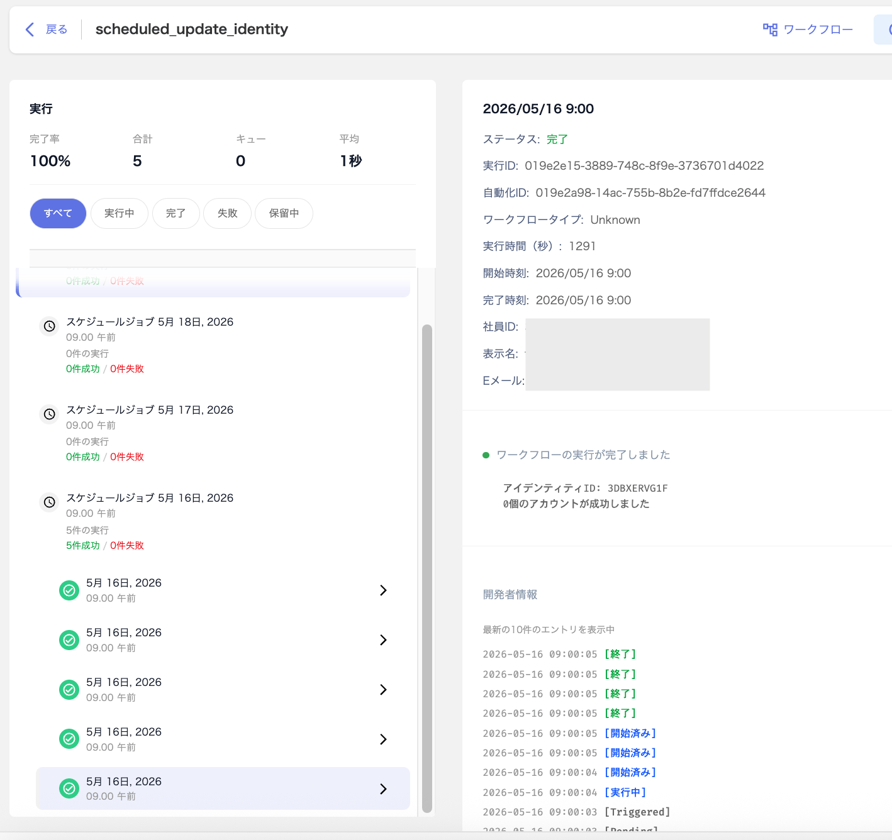
Task: Click green check icon of second 5月 16日 run
Action: tap(69, 640)
